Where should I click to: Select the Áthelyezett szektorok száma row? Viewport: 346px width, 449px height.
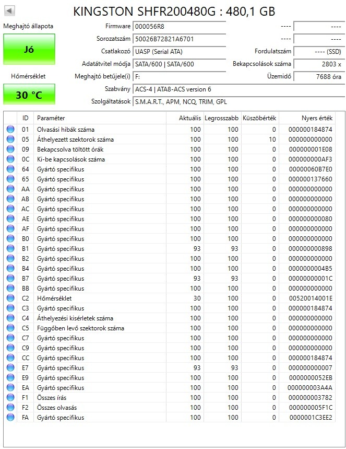(169, 139)
